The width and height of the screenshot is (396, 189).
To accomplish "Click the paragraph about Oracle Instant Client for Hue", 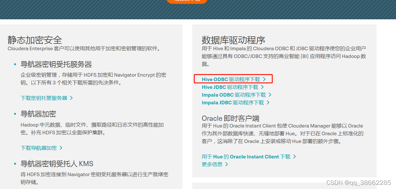I will pyautogui.click(x=283, y=133).
